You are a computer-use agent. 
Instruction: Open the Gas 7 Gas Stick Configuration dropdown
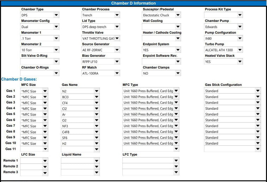pos(232,126)
